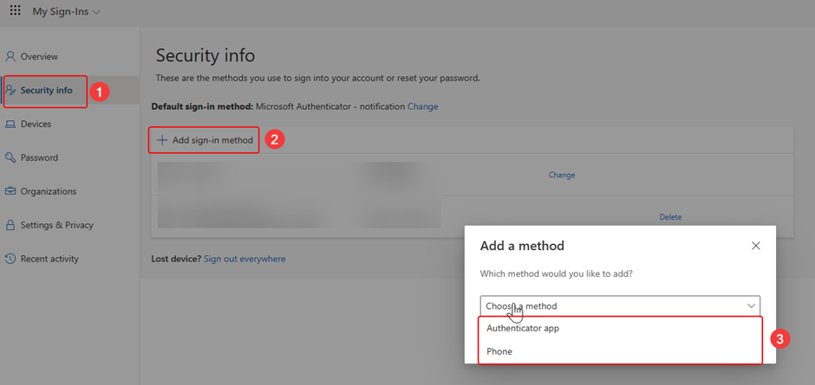Click Change link in the first method row
Image resolution: width=815 pixels, height=385 pixels.
561,175
